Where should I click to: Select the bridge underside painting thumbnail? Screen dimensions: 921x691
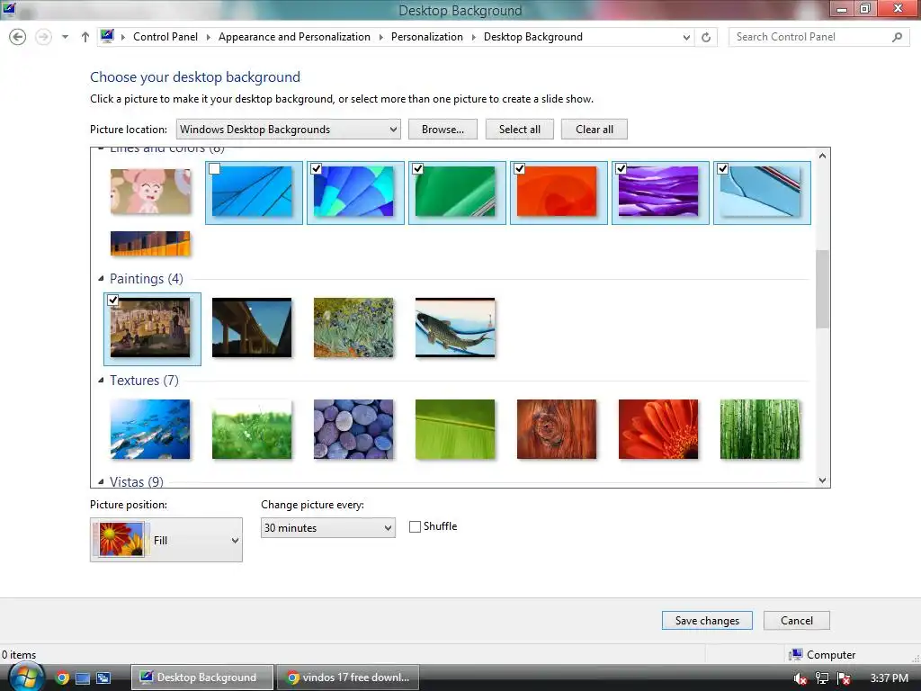coord(252,328)
